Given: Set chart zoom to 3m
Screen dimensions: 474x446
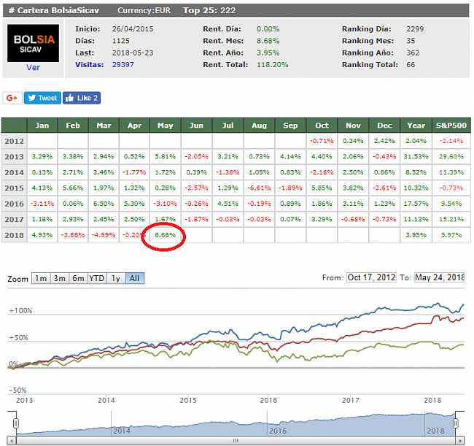Looking at the screenshot, I should click(60, 278).
